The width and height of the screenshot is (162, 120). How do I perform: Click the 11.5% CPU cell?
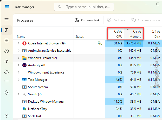(x=114, y=102)
